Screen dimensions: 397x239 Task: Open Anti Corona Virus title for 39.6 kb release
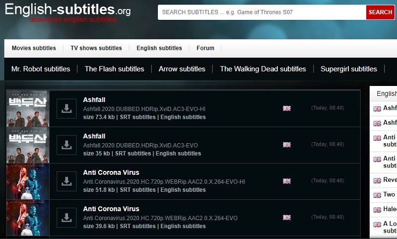(x=111, y=209)
